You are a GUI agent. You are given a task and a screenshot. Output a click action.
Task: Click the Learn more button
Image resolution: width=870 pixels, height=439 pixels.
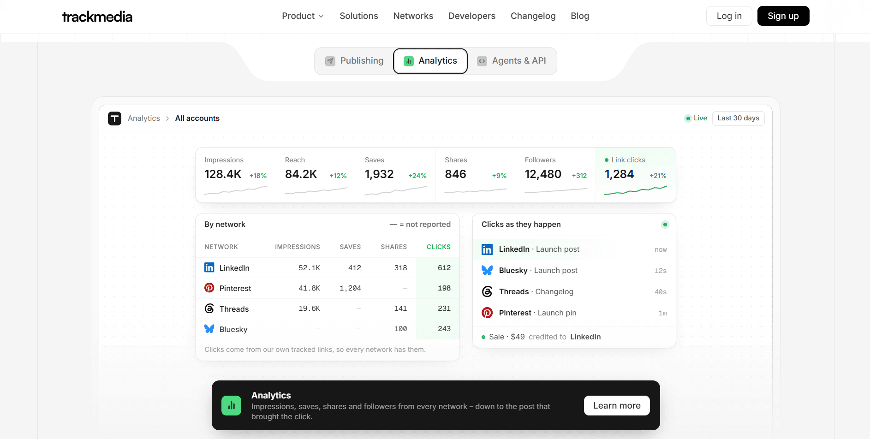617,406
